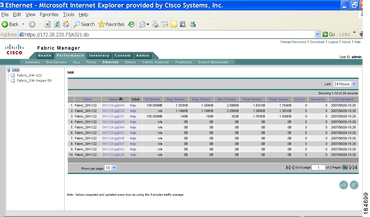Go to the next page arrow icon

click(x=351, y=167)
